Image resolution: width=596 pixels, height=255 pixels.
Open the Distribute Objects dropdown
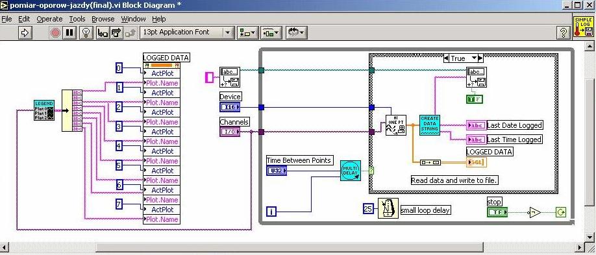coord(271,32)
